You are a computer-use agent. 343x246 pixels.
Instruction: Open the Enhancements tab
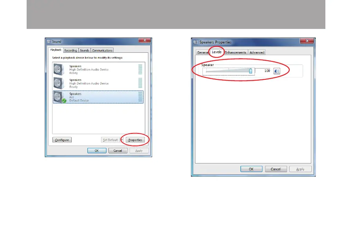(235, 52)
